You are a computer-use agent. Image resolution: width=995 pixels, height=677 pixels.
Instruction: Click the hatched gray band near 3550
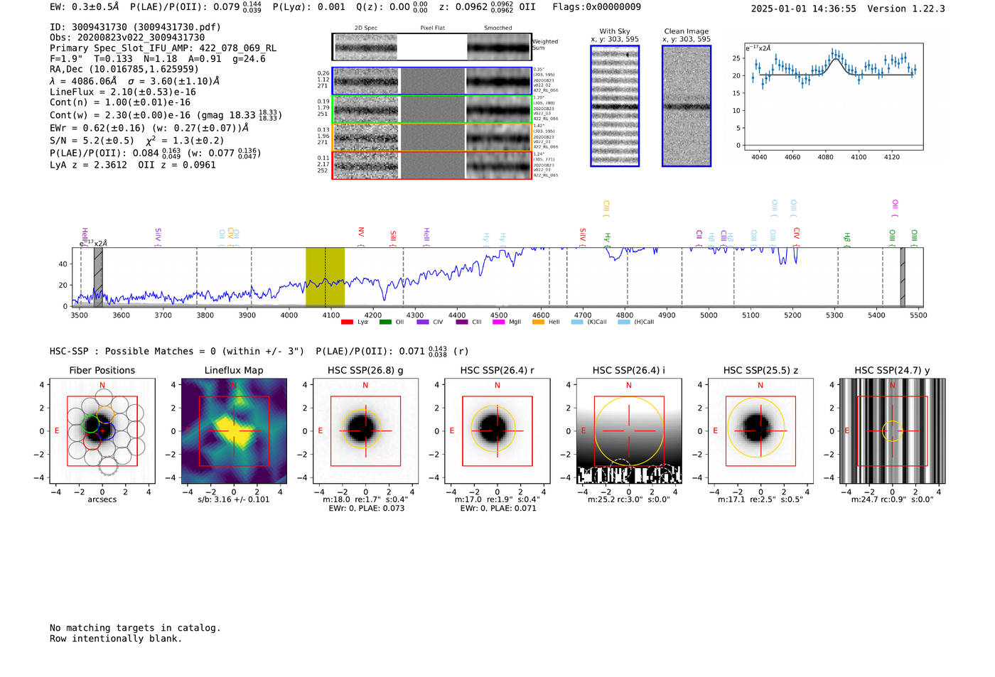(98, 277)
